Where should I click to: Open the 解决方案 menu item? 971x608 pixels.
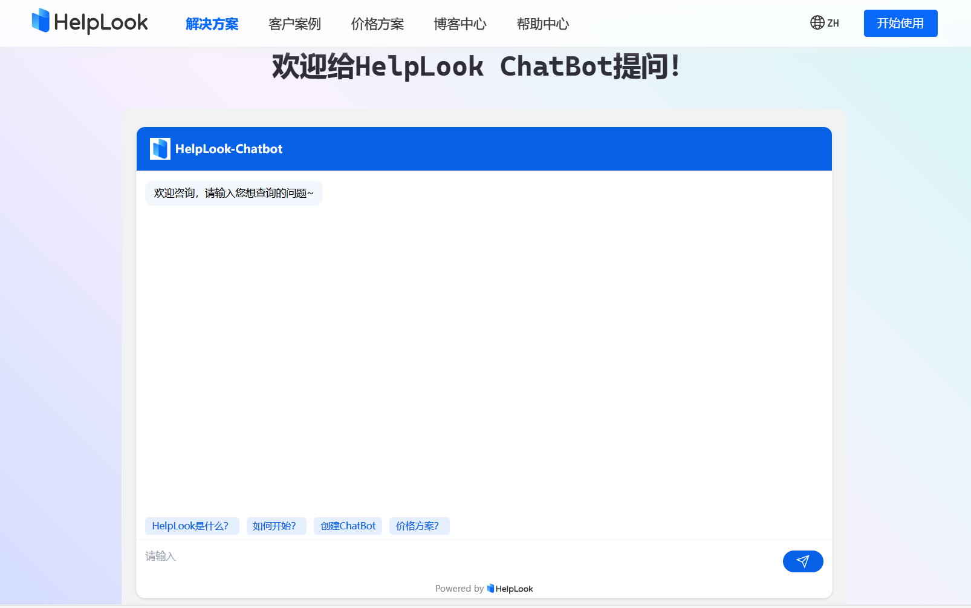pos(212,24)
